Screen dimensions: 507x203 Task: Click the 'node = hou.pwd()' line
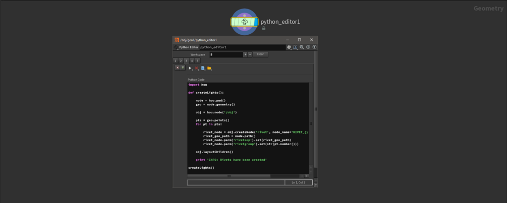tap(210, 100)
